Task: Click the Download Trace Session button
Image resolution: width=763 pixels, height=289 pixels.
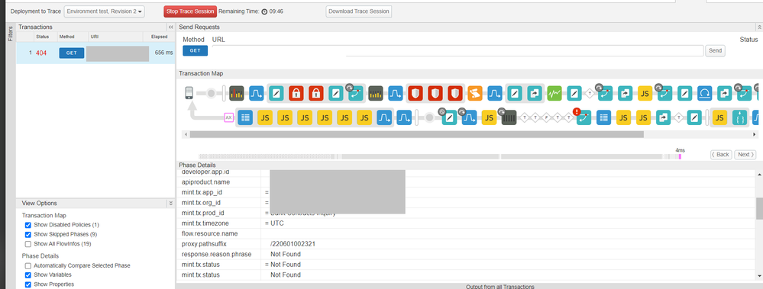Action: pyautogui.click(x=359, y=11)
